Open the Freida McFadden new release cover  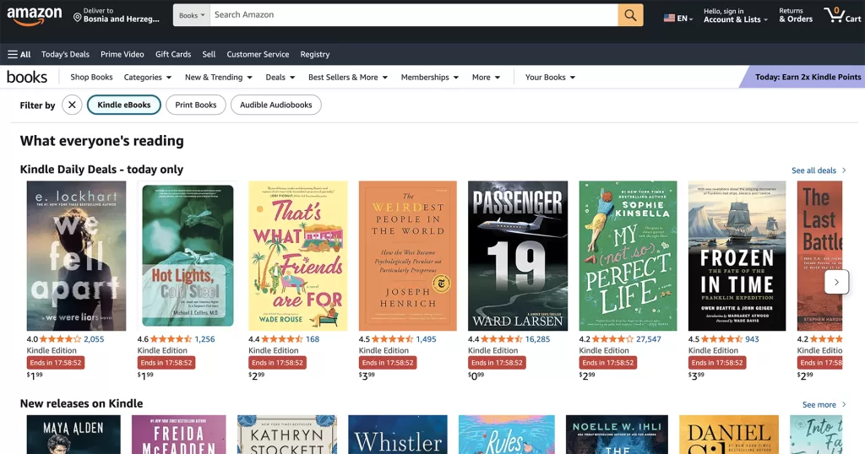coord(179,435)
